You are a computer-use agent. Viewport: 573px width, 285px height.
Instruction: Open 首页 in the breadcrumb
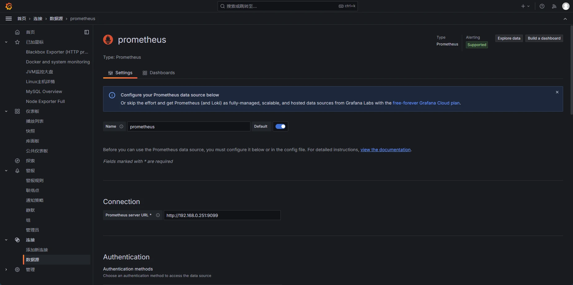click(22, 19)
